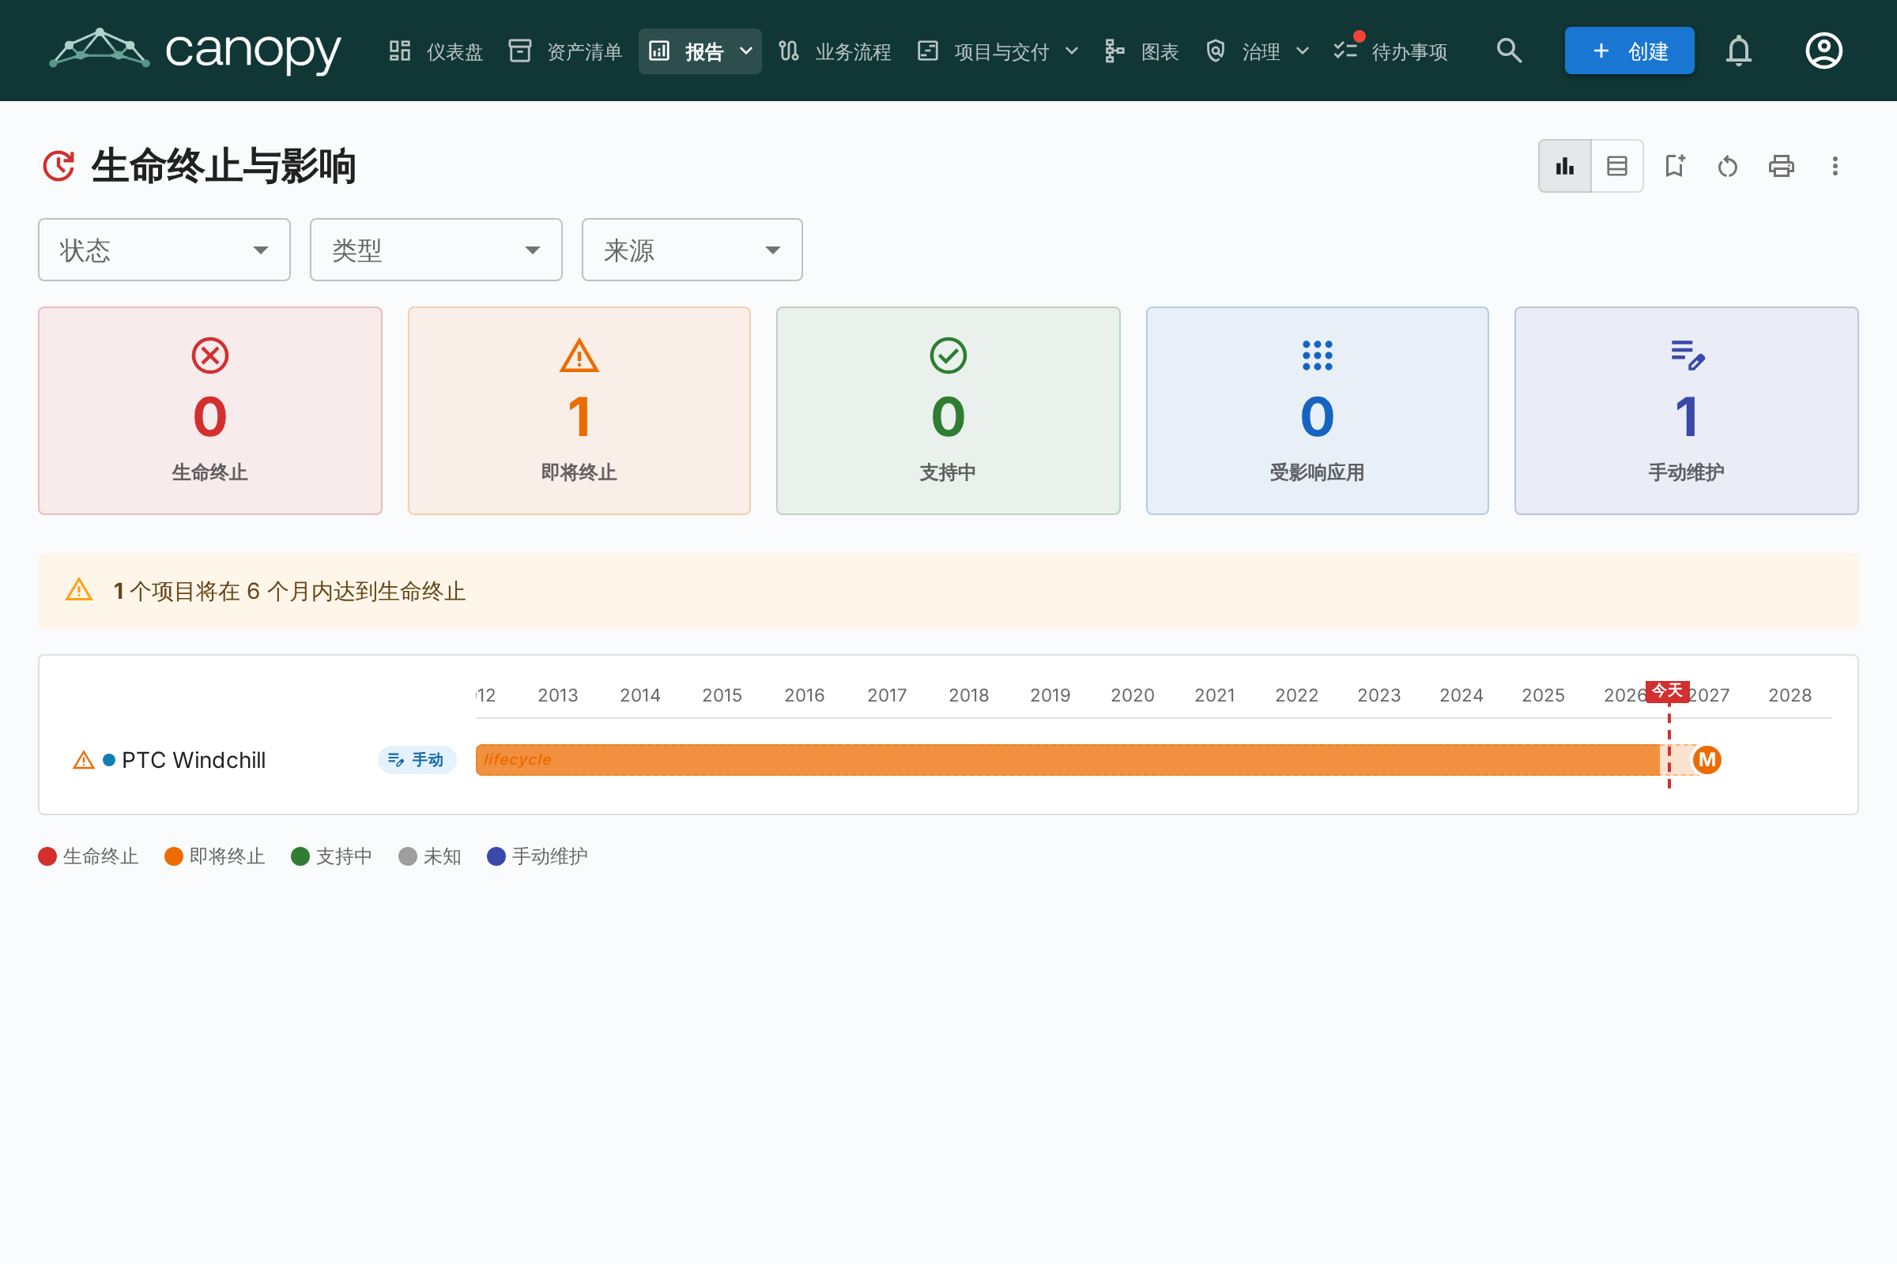Screen dimensions: 1897x1264
Task: Switch to table list view
Action: (1617, 166)
